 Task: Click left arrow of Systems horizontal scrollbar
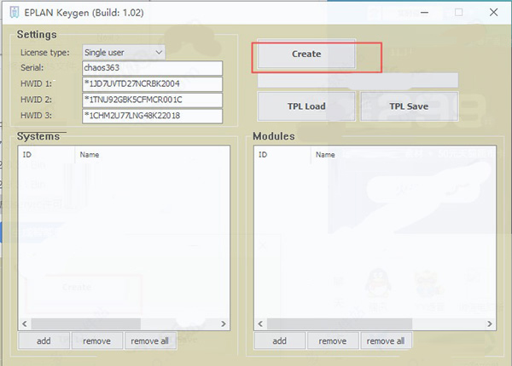25,324
